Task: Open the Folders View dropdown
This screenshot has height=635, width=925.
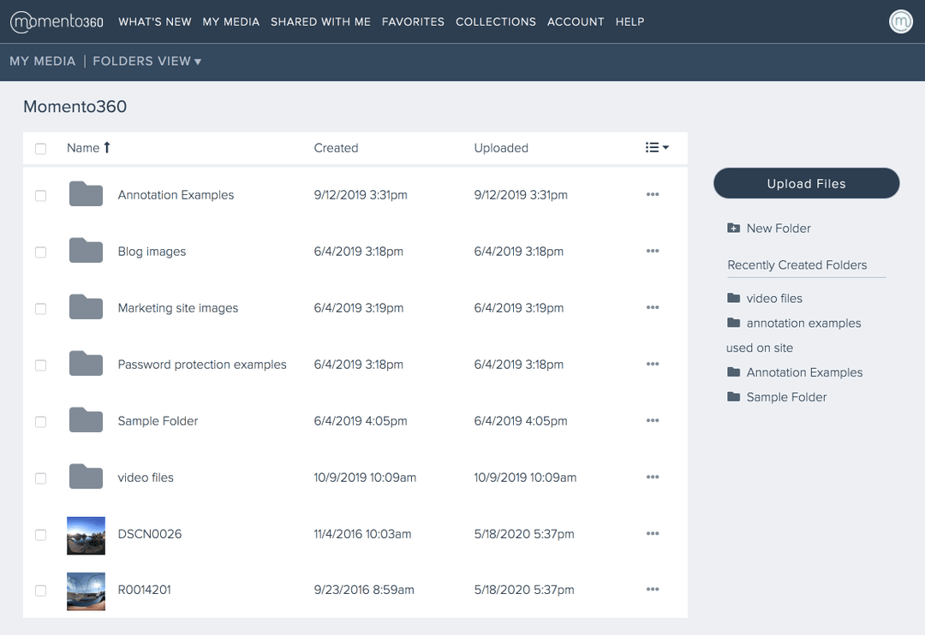Action: click(x=146, y=62)
